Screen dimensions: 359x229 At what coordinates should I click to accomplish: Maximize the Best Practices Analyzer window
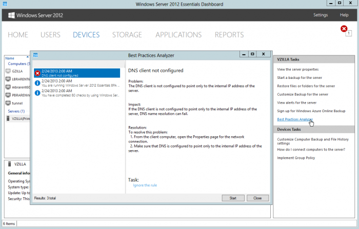[x=252, y=54]
